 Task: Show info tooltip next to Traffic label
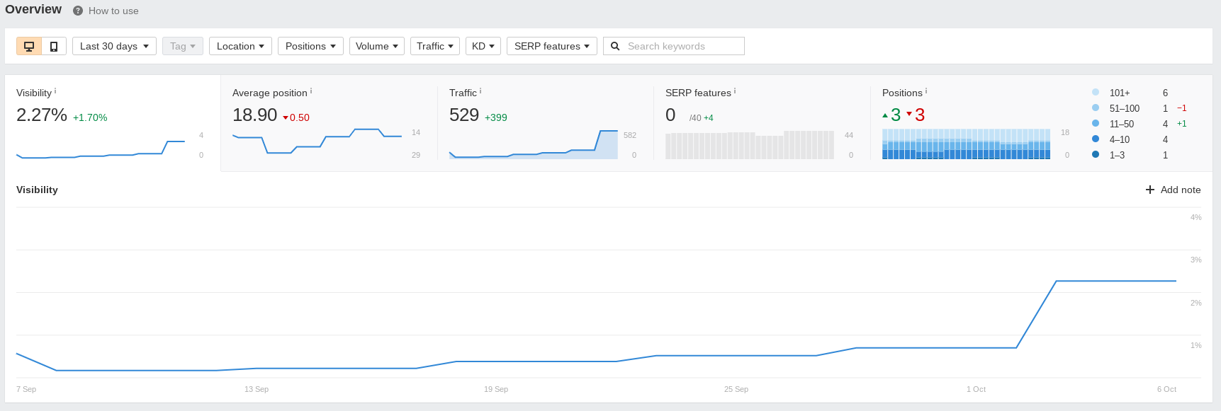(480, 91)
